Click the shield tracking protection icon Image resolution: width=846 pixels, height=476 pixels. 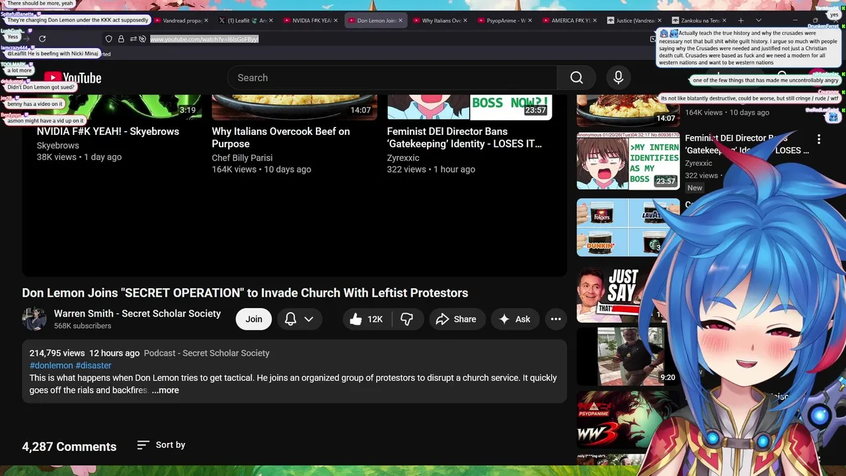109,39
